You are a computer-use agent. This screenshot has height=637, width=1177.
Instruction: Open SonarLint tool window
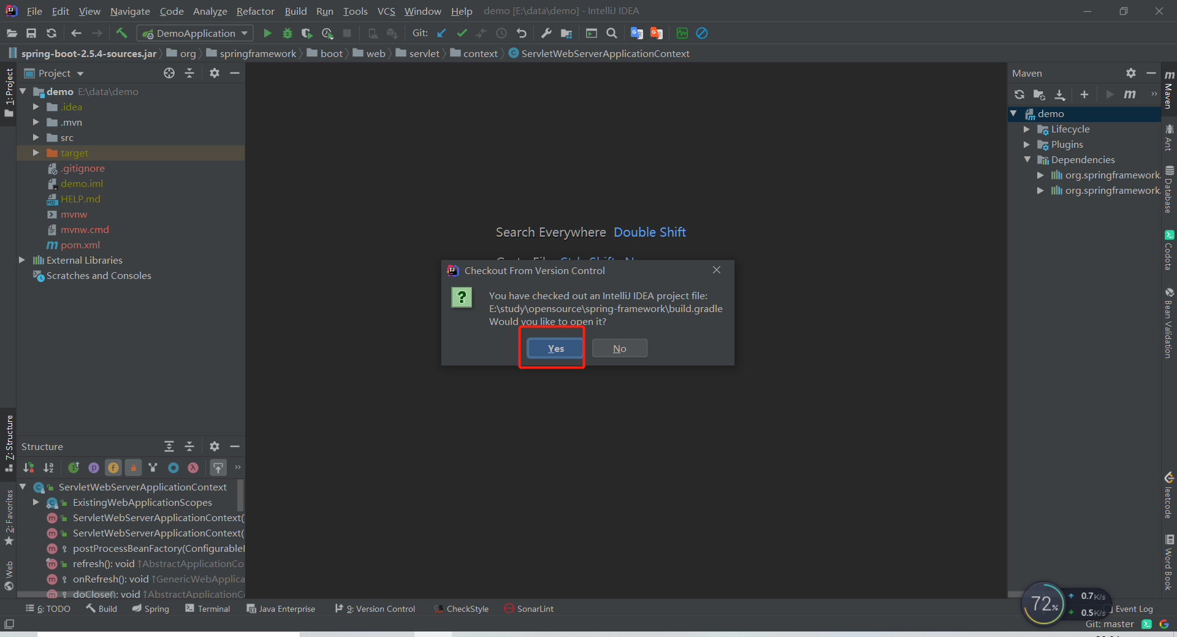coord(528,609)
